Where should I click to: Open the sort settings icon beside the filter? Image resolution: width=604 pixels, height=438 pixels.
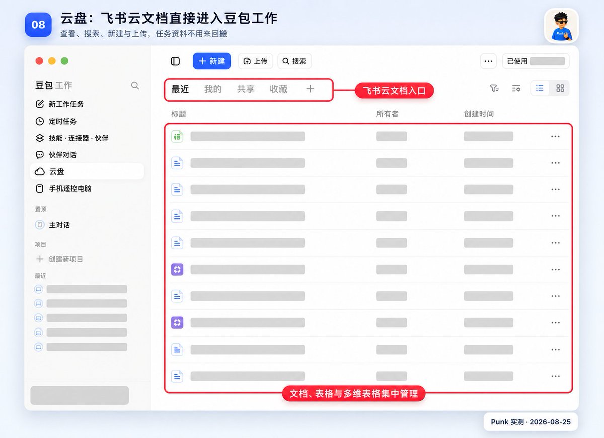tap(516, 88)
